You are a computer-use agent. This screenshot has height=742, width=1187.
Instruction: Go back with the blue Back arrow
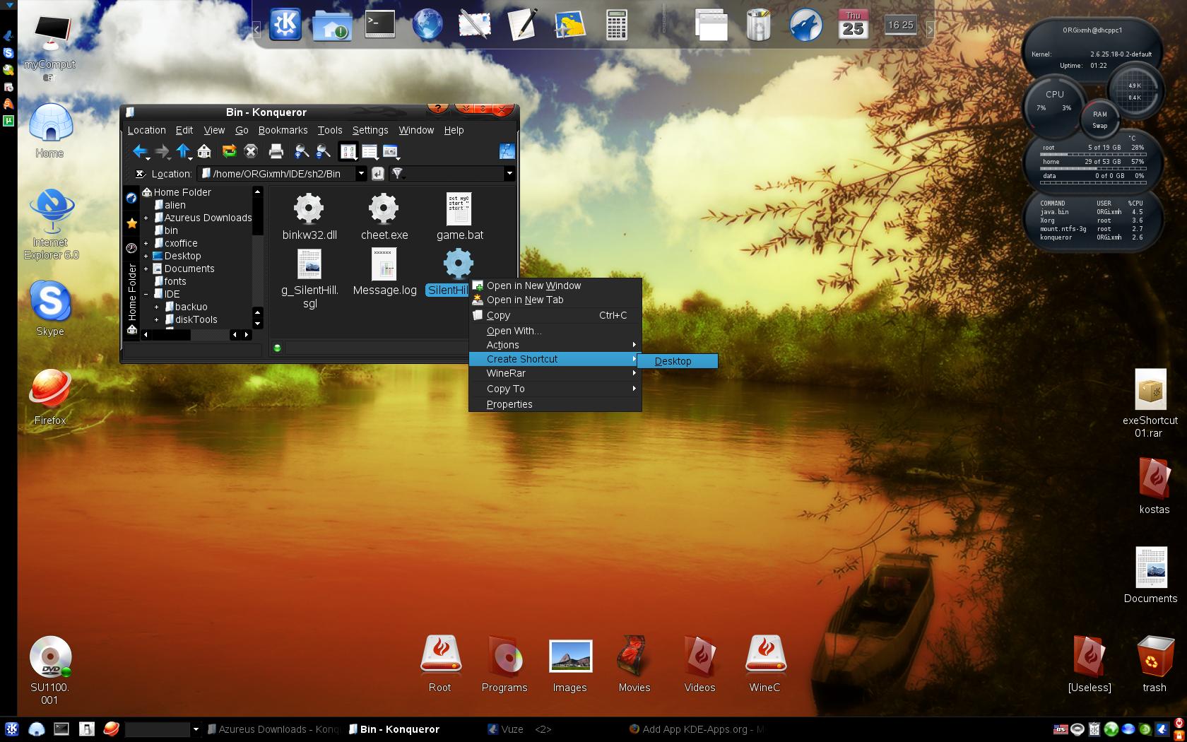139,151
